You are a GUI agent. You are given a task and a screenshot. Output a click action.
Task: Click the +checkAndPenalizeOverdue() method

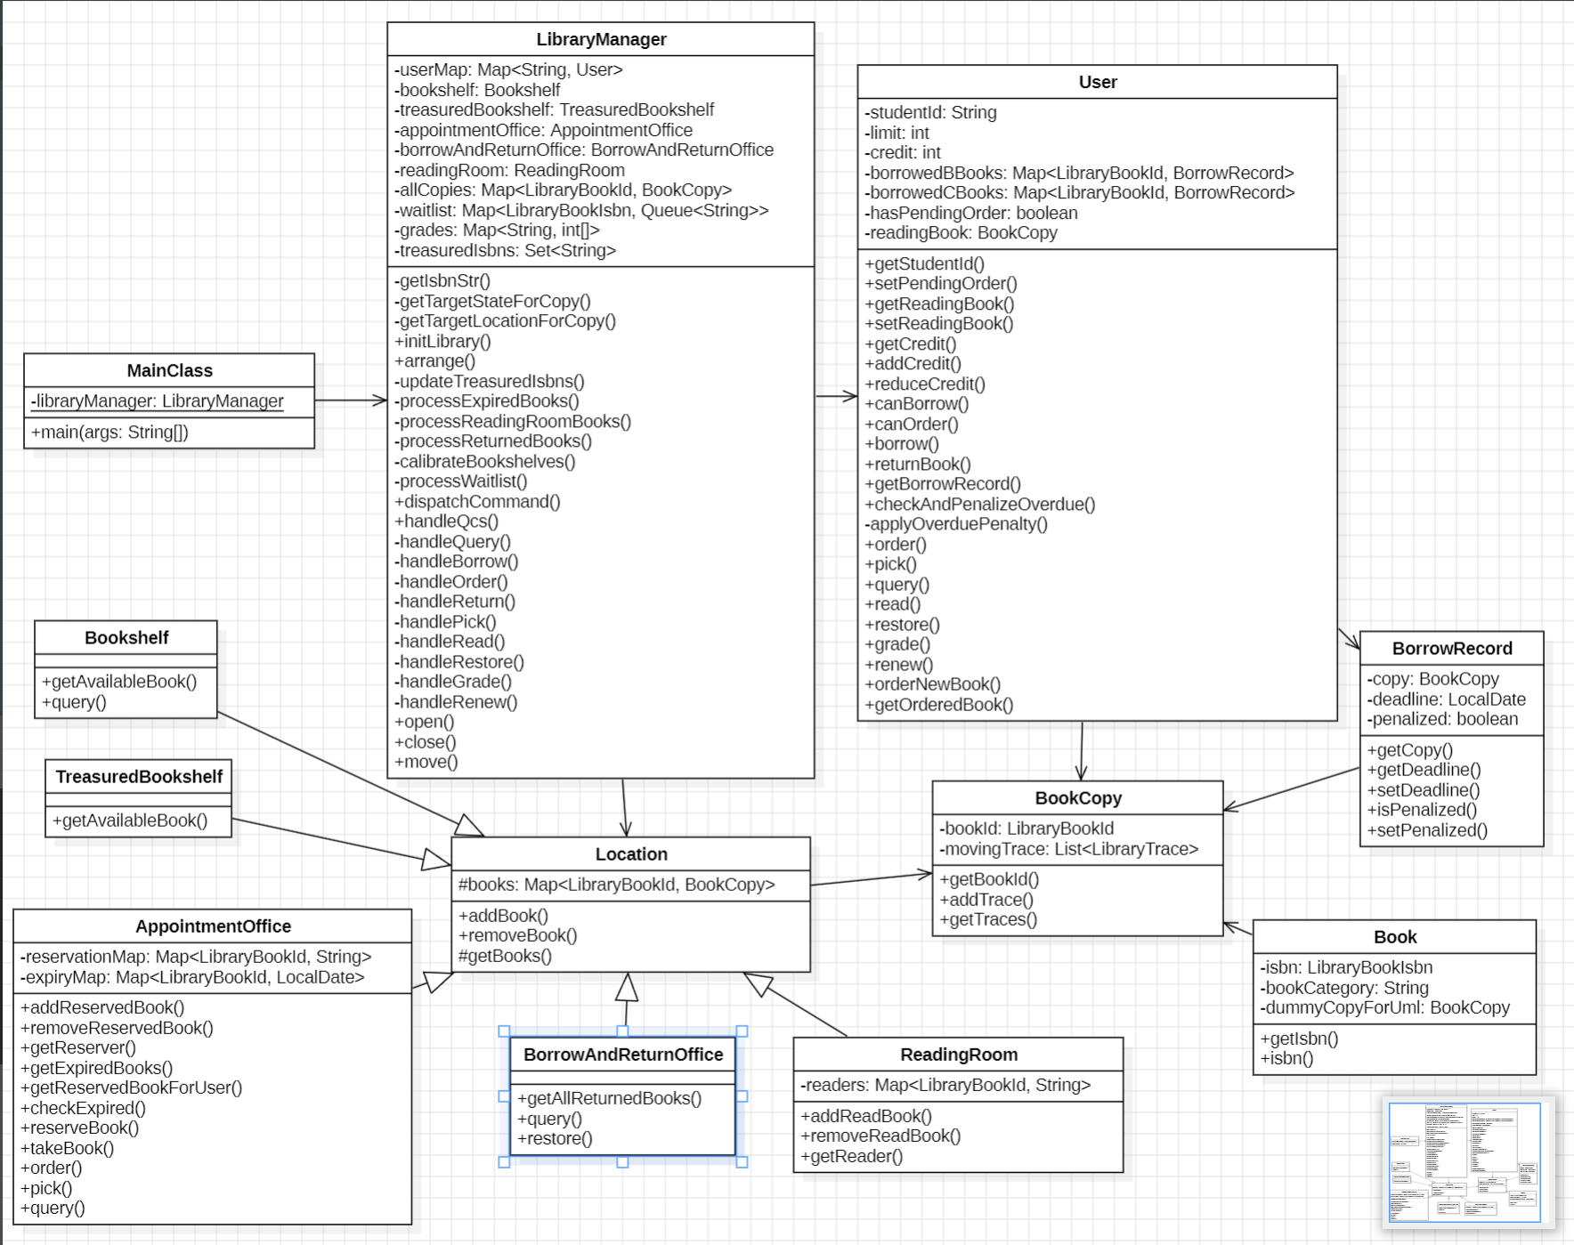pos(979,504)
